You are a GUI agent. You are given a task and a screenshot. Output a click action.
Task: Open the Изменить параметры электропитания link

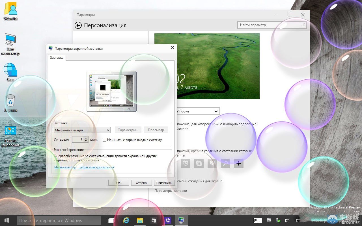[x=84, y=167]
